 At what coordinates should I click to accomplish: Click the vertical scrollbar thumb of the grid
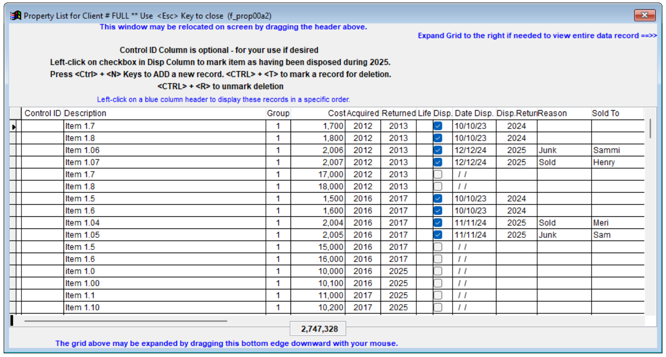(x=650, y=129)
